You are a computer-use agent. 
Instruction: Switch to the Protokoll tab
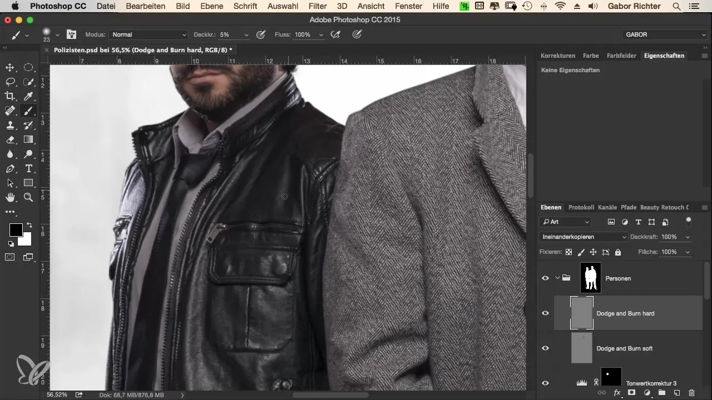tap(581, 207)
